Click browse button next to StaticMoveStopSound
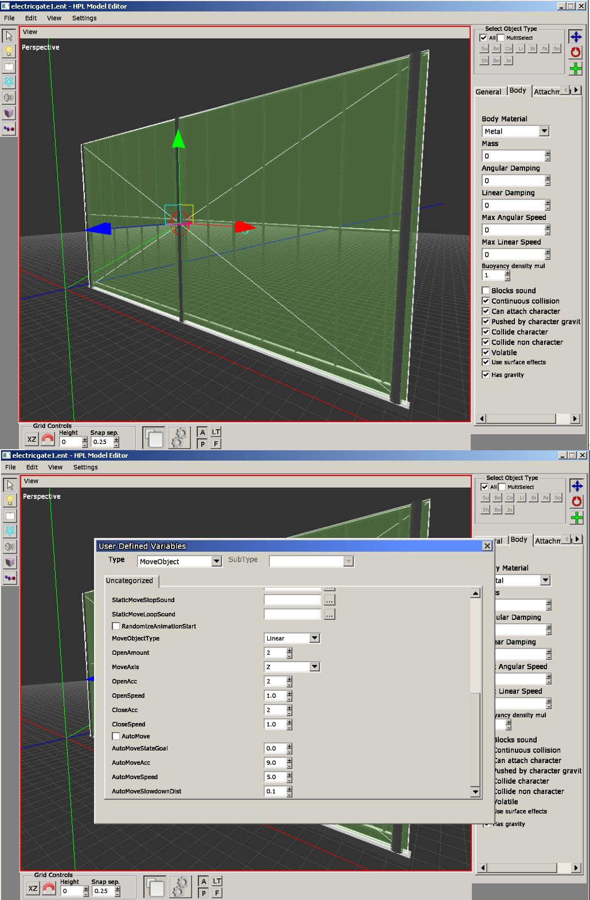Viewport: 590px width, 900px height. coord(329,600)
